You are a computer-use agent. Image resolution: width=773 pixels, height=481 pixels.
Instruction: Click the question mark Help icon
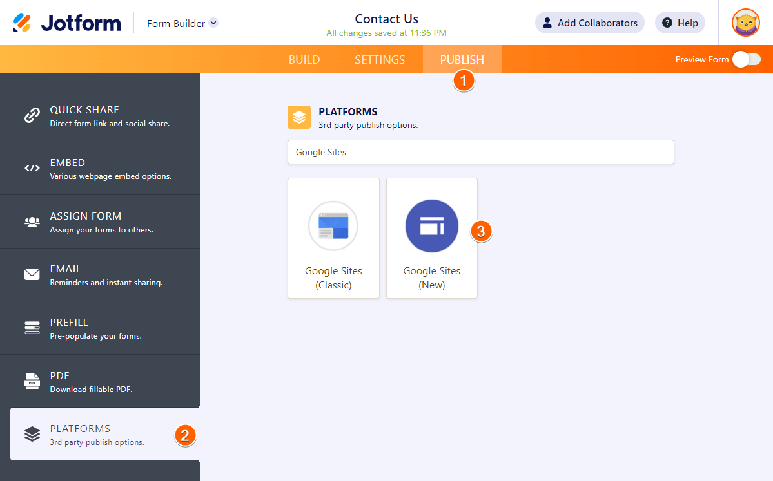pos(667,23)
